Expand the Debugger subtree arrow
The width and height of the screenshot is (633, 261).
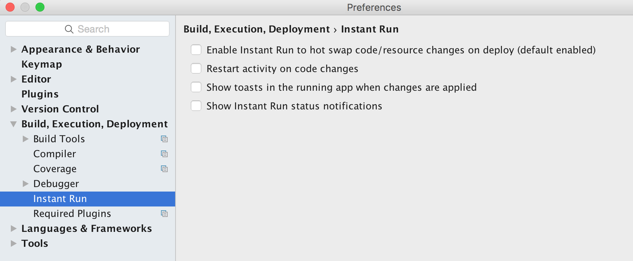(26, 184)
